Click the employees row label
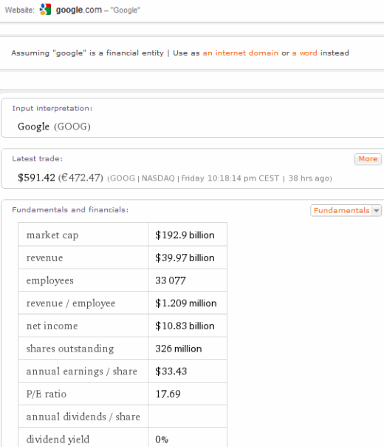This screenshot has width=384, height=447. coord(49,280)
